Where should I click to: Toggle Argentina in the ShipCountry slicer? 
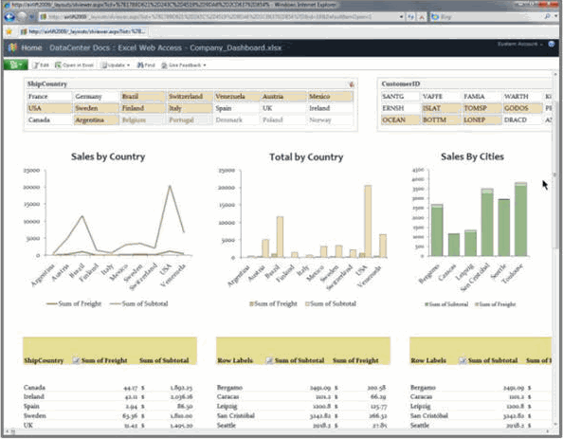pos(97,120)
